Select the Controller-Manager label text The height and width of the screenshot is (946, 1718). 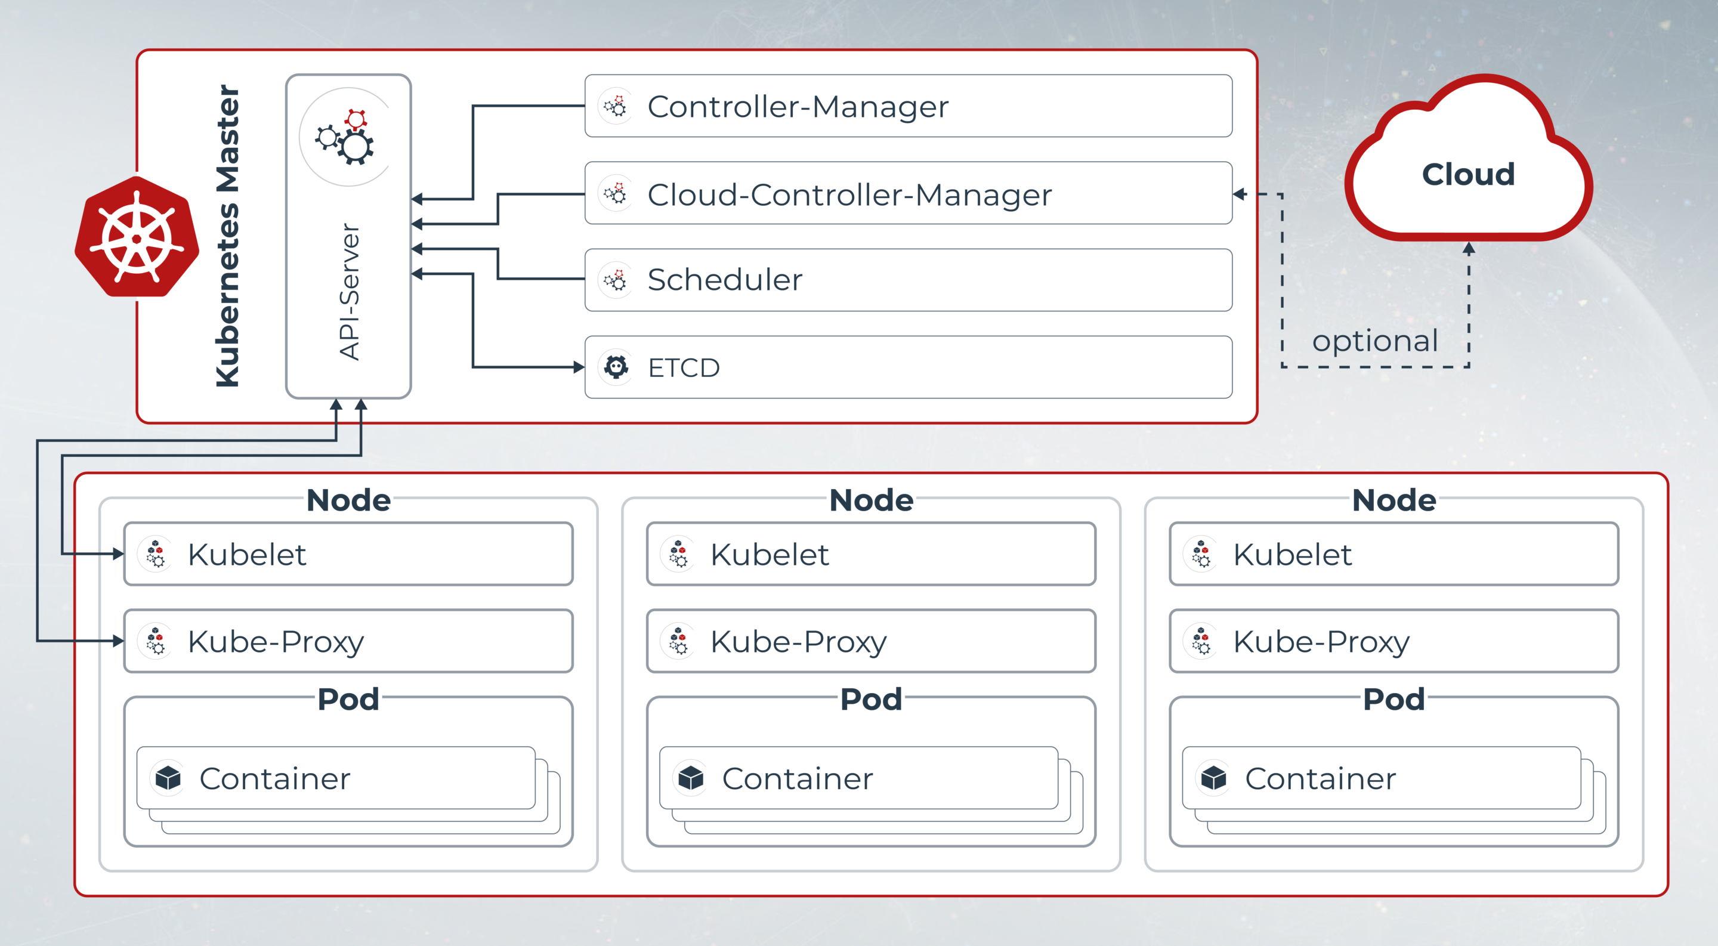(x=798, y=107)
